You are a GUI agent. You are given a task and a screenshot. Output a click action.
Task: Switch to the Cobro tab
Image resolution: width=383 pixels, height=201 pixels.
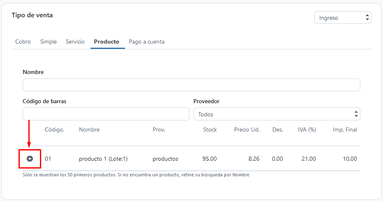(x=23, y=42)
